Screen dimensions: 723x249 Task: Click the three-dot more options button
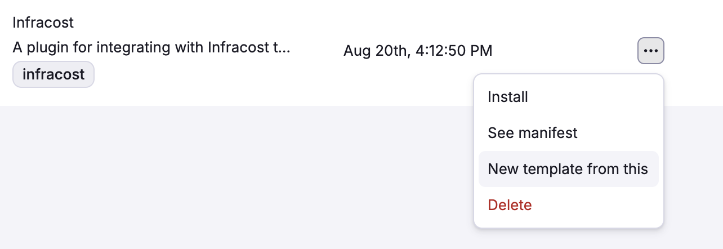(x=650, y=51)
